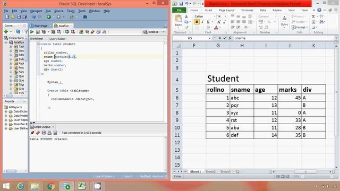The width and height of the screenshot is (340, 191).
Task: Click Open folder icon in SQL Developer toolbar
Action: [13, 17]
